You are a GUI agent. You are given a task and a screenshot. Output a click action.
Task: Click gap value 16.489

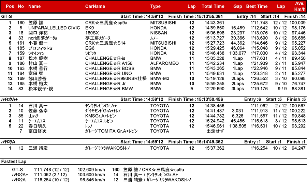pyautogui.click(x=238, y=28)
